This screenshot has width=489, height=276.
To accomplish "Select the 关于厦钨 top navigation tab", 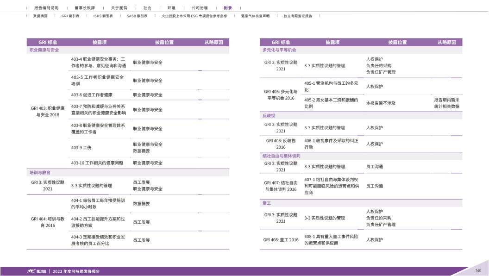I will (119, 8).
